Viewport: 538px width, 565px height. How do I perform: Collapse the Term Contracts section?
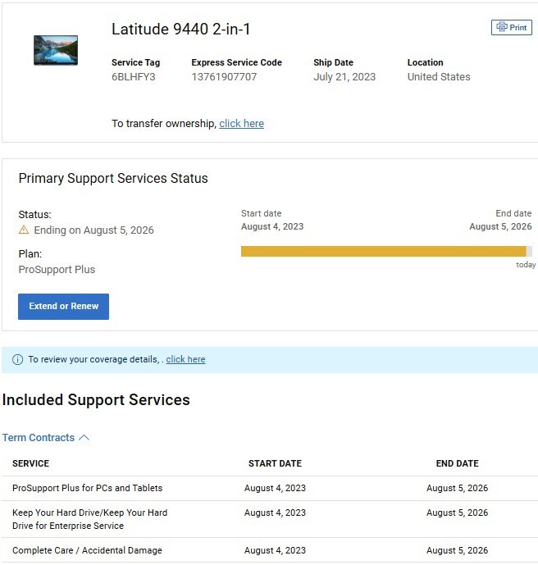click(46, 437)
